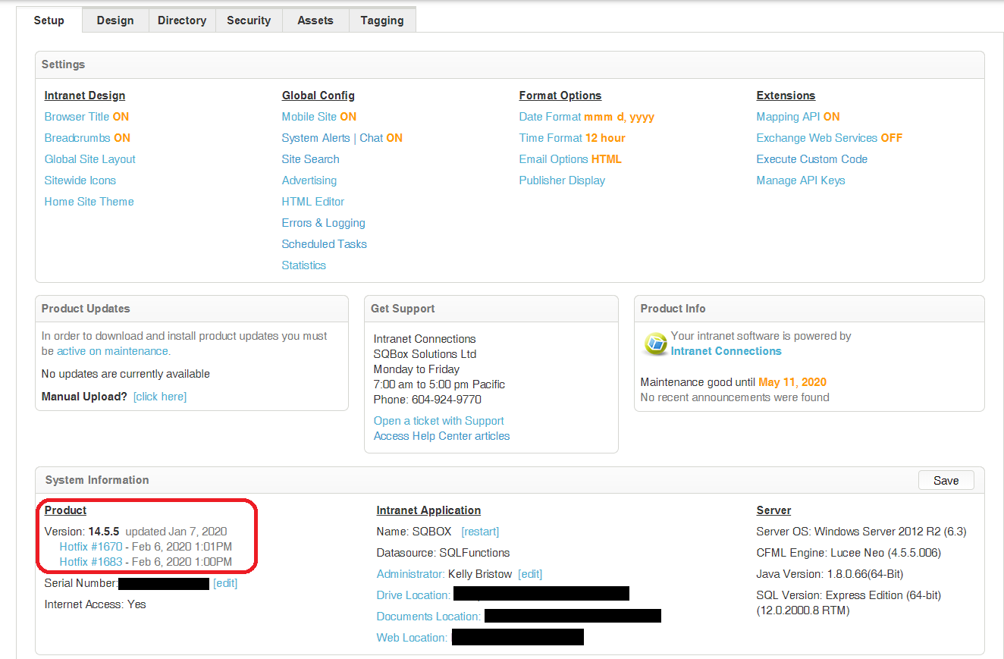Click the Intranet Connections logo icon
Screen dimensions: 1004x659
654,344
